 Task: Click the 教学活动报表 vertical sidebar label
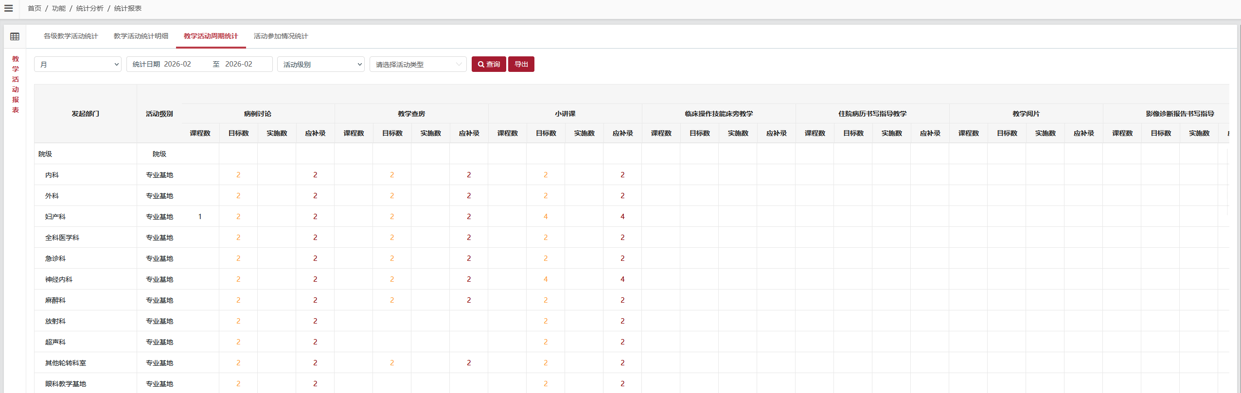pos(16,84)
